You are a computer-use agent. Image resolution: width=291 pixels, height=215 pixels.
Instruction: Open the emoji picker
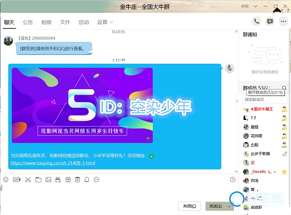(6, 180)
